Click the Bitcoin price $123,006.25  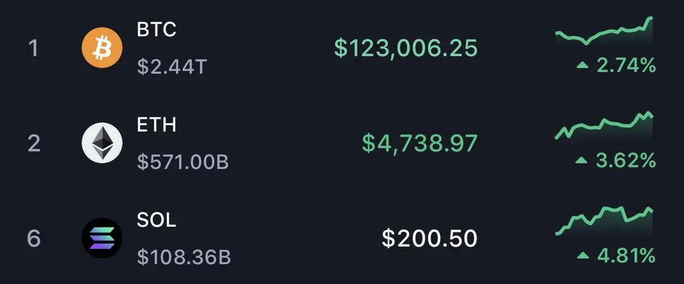tap(406, 49)
